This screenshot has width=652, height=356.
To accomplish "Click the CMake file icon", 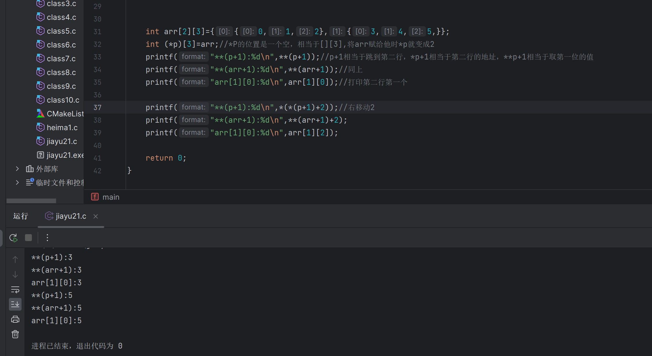I will click(x=40, y=113).
